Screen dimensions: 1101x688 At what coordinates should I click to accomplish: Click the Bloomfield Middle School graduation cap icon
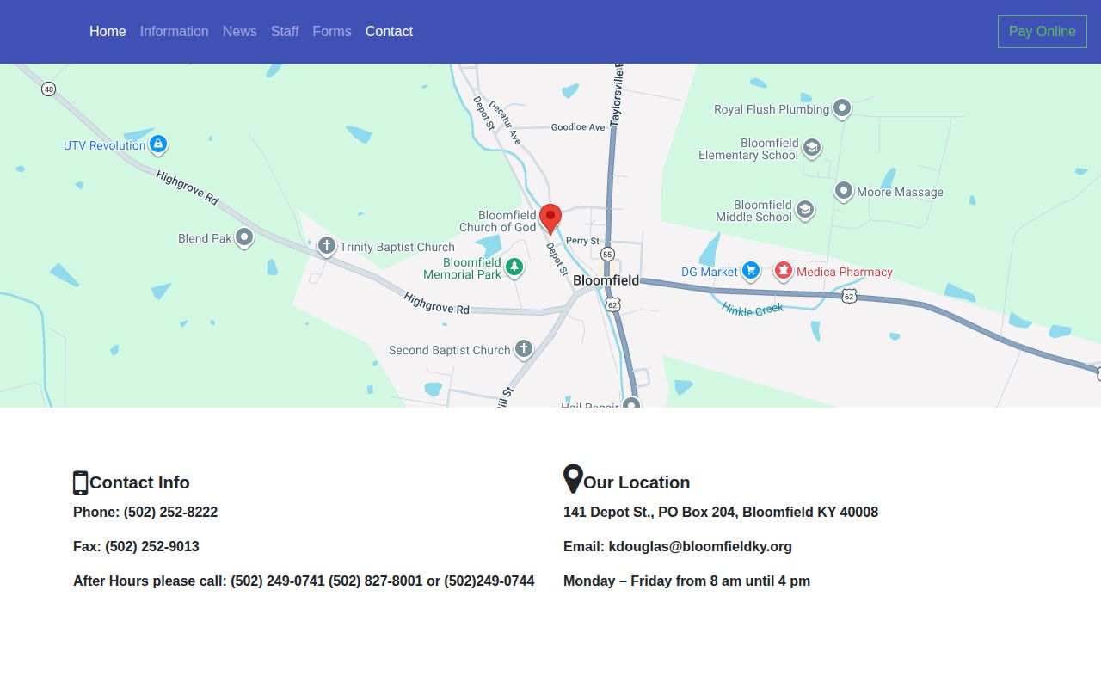click(x=804, y=210)
